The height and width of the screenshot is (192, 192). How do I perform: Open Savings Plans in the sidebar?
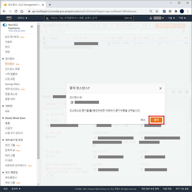[12, 84]
